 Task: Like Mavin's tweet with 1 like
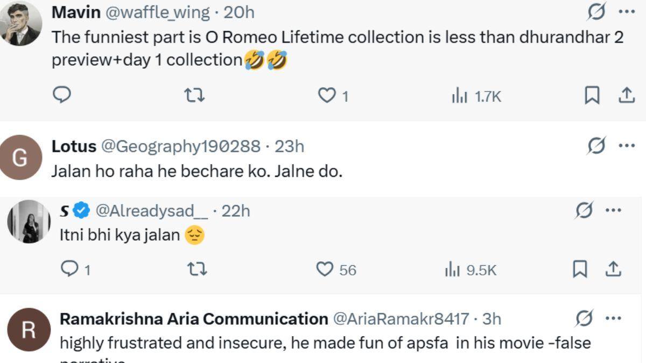tap(333, 96)
